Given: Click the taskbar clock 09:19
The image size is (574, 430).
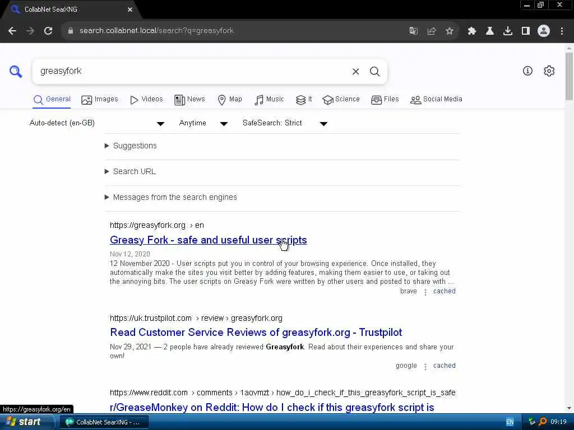Looking at the screenshot, I should 558,422.
